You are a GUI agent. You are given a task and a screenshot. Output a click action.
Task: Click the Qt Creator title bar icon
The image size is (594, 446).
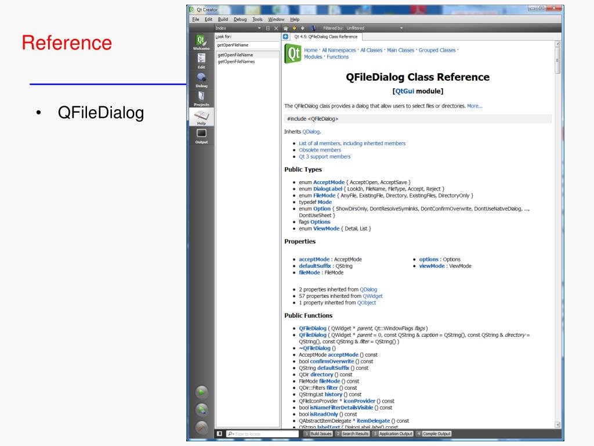pos(191,9)
